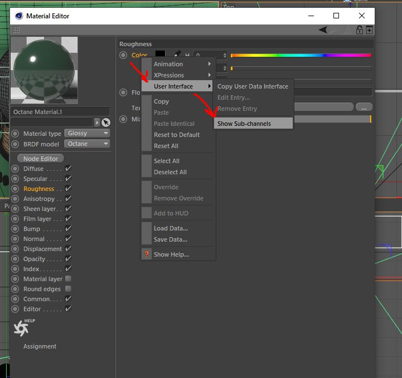402x378 pixels.
Task: Click the animation dot next to Material type
Action: point(15,134)
